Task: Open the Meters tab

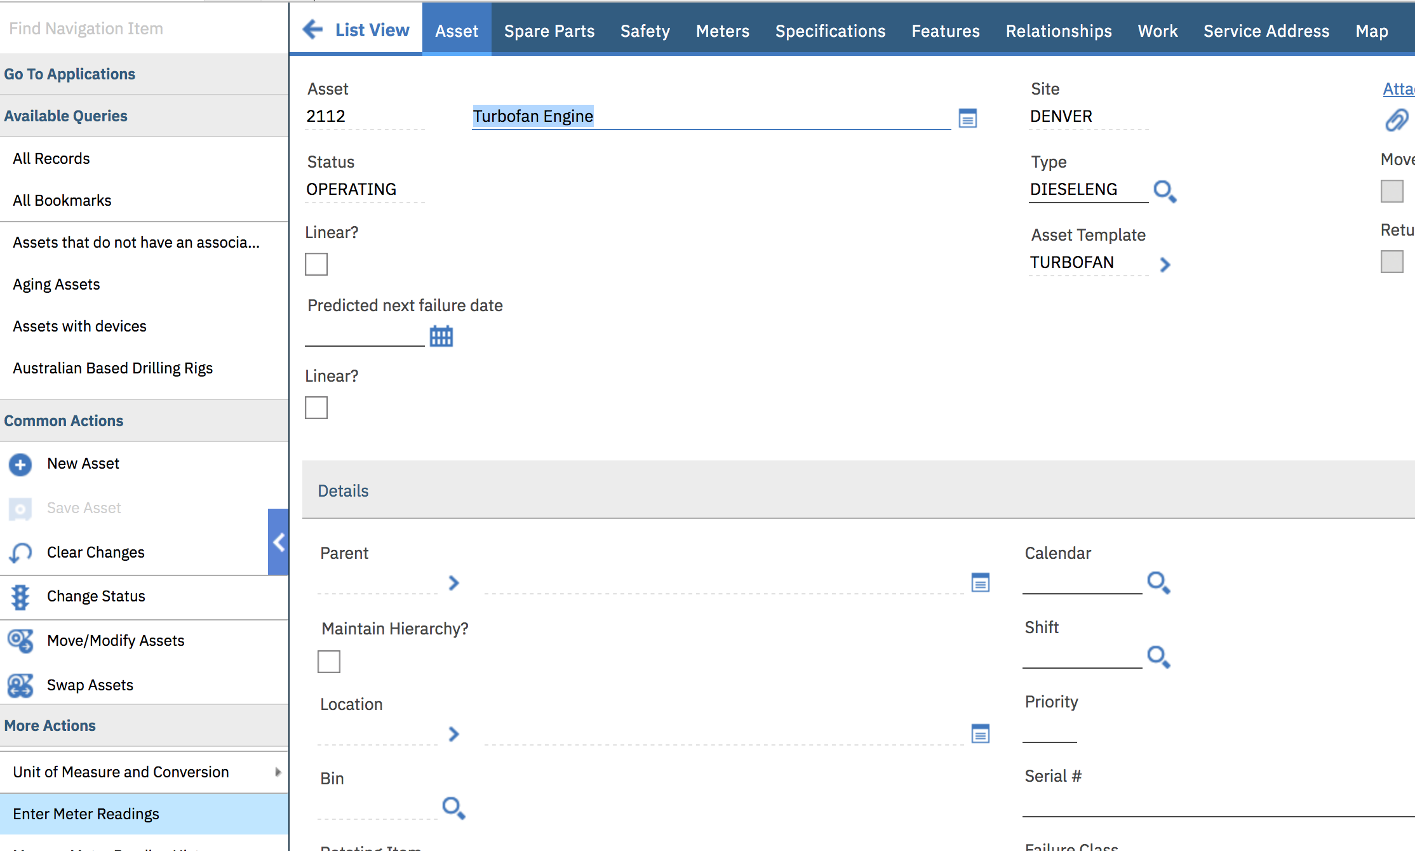Action: (723, 30)
